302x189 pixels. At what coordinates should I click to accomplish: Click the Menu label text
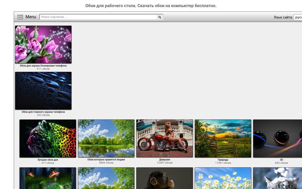31,17
